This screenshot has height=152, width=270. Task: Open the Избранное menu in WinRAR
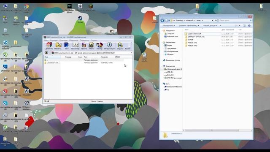pos(73,41)
